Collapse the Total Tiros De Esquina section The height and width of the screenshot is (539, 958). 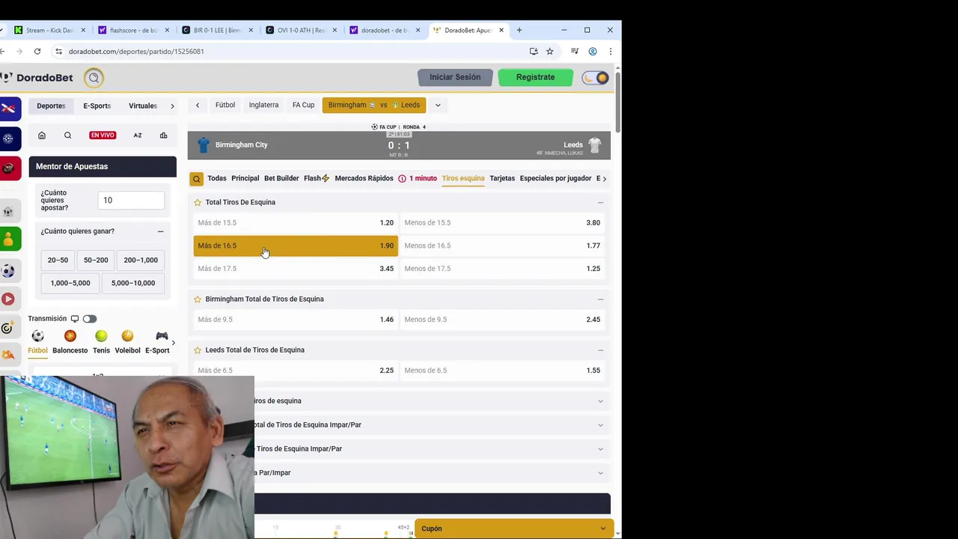tap(600, 202)
